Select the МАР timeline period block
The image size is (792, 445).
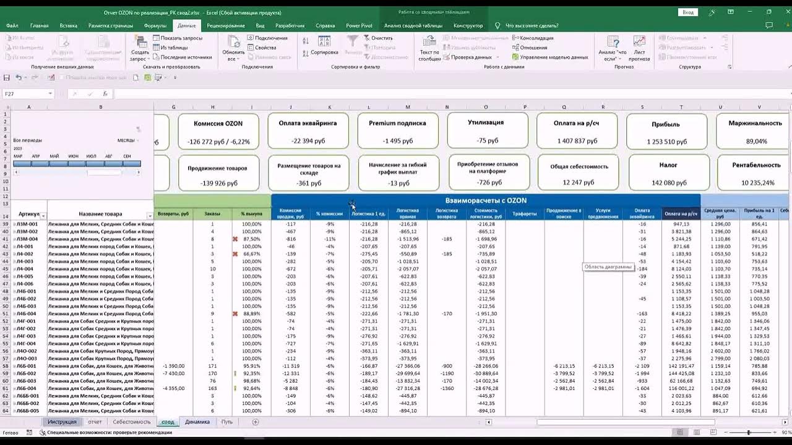(x=22, y=164)
